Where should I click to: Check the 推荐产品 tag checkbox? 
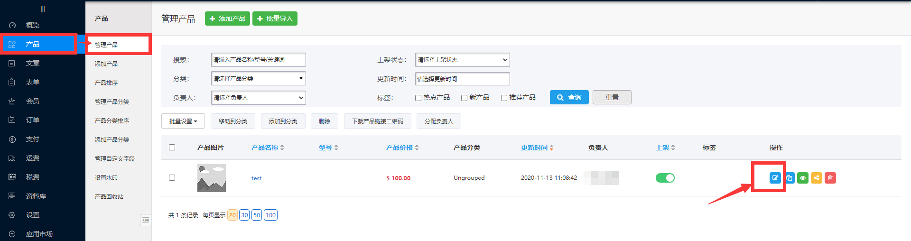(x=504, y=98)
